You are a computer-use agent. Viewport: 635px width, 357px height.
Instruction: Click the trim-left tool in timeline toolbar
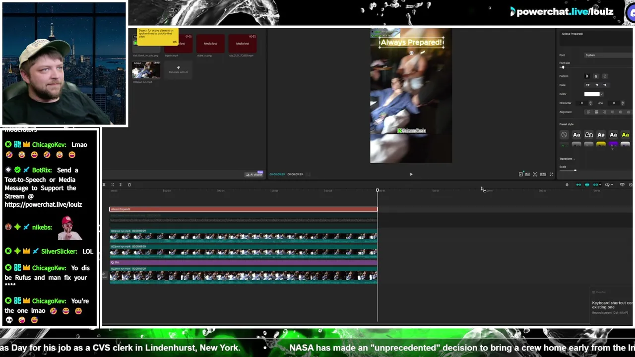point(113,184)
